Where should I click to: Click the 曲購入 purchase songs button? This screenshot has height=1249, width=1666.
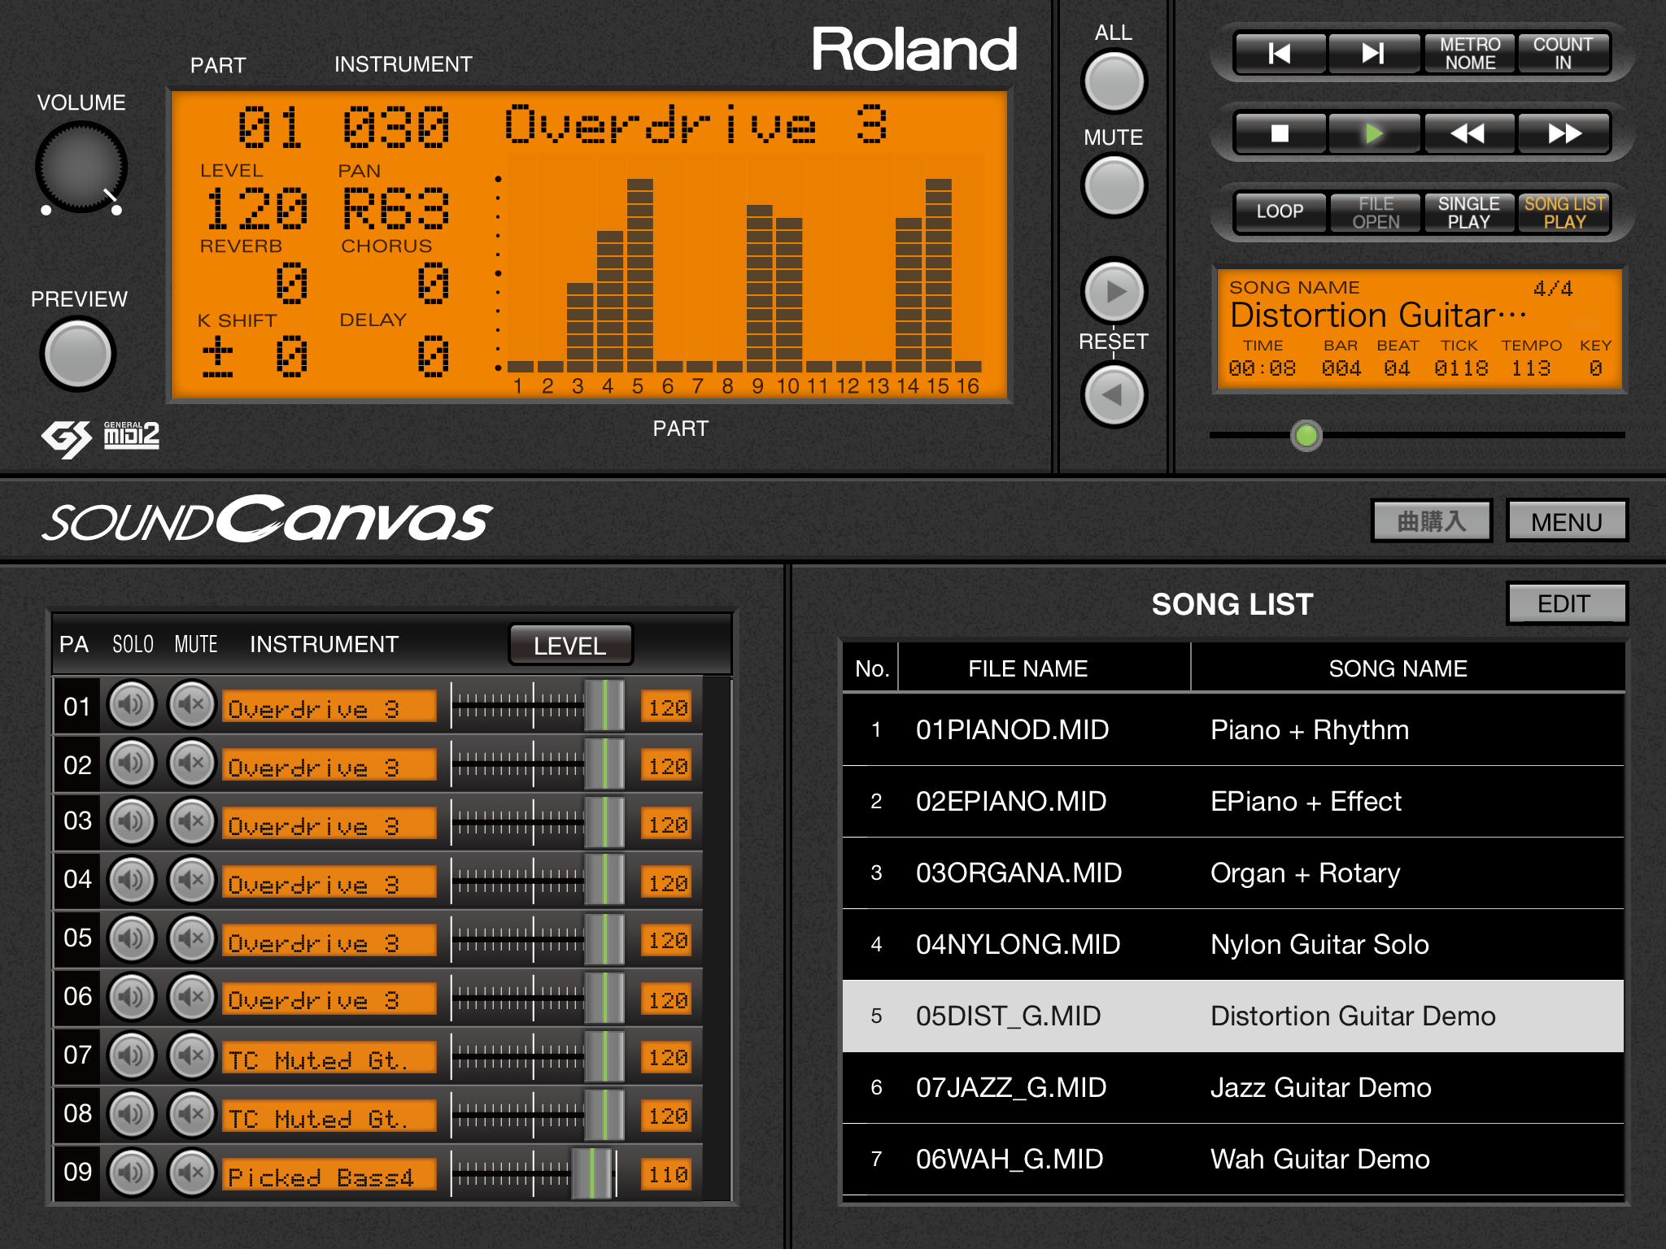pyautogui.click(x=1432, y=521)
